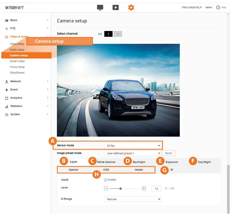The image size is (231, 215).
Task: Switch to the Day/Night tab
Action: [x=204, y=162]
